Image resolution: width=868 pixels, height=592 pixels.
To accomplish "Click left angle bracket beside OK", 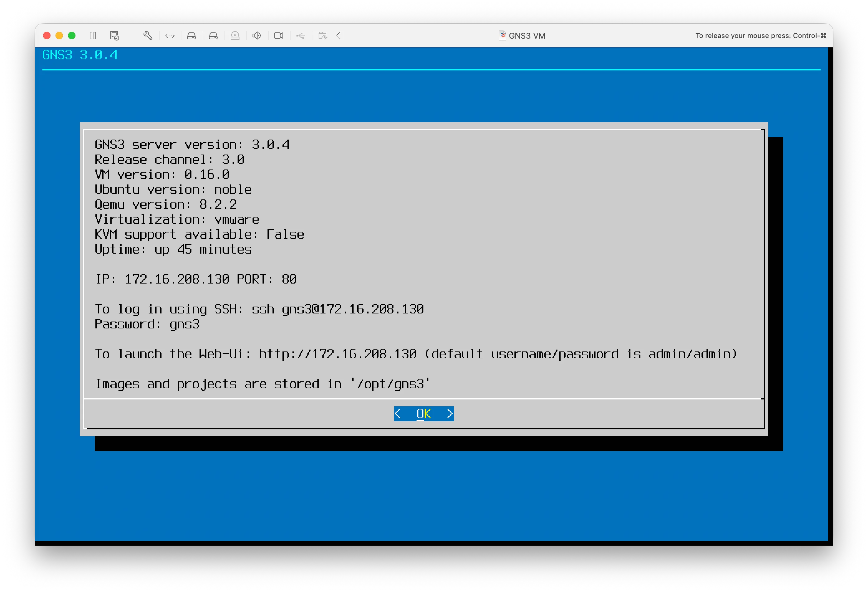I will click(398, 413).
